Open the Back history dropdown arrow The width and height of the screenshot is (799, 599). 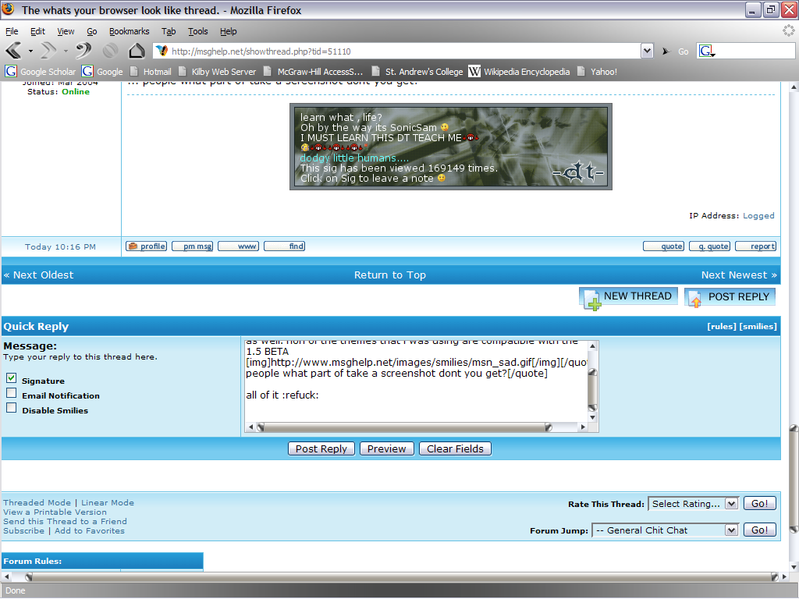click(30, 51)
